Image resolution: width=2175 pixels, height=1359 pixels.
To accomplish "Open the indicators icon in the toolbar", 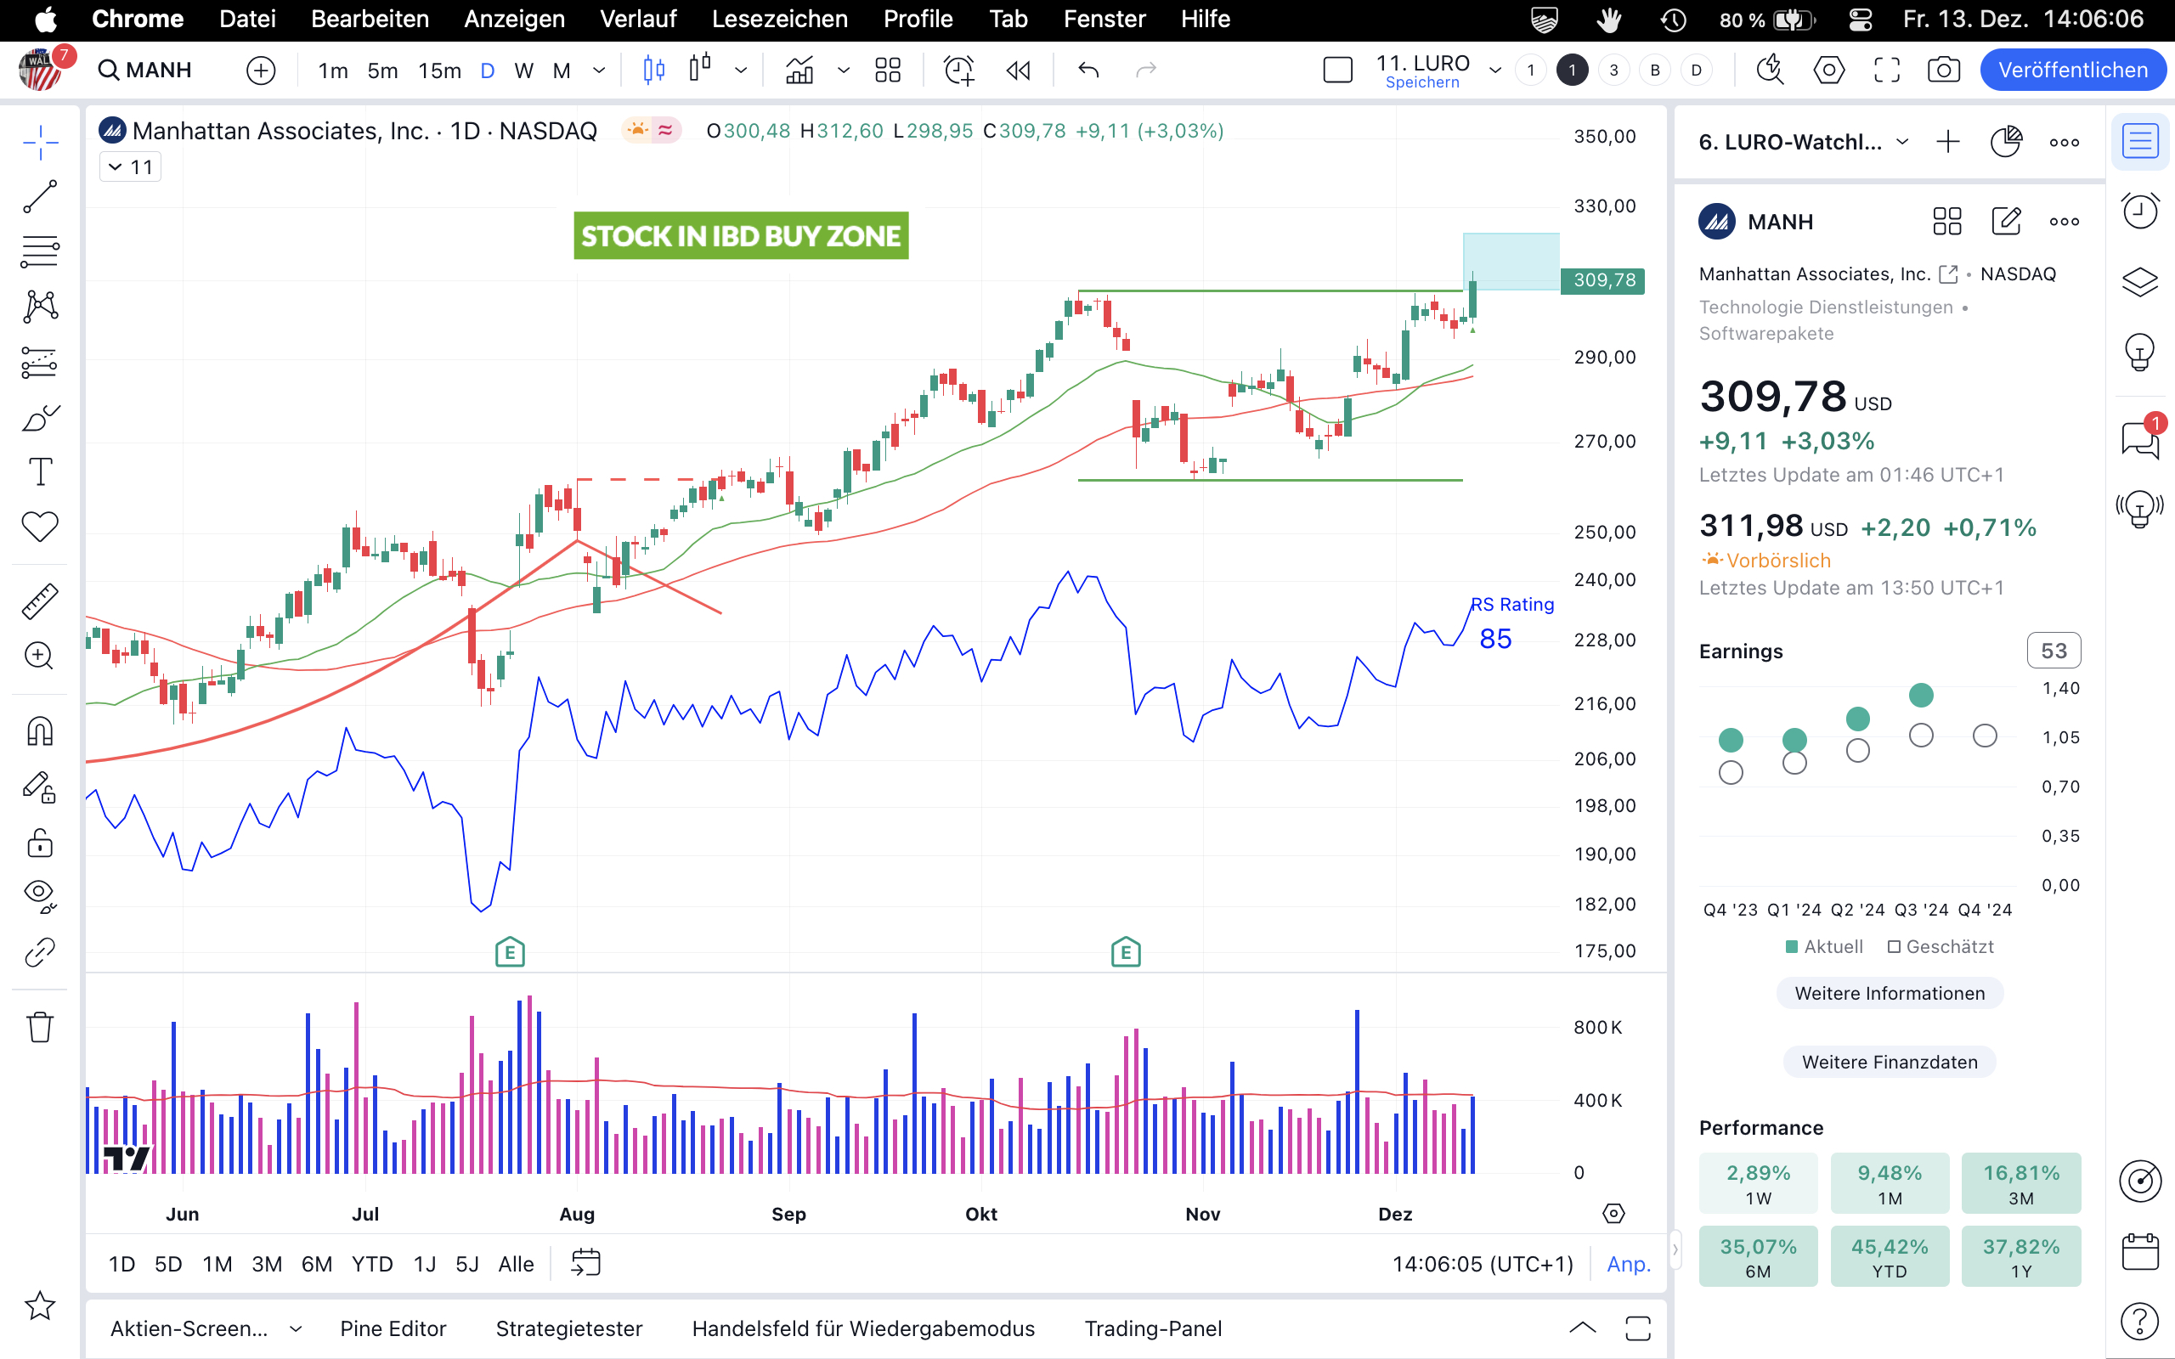I will click(799, 70).
